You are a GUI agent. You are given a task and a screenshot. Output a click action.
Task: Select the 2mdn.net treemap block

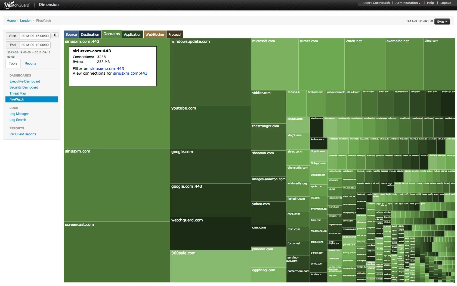[365, 64]
